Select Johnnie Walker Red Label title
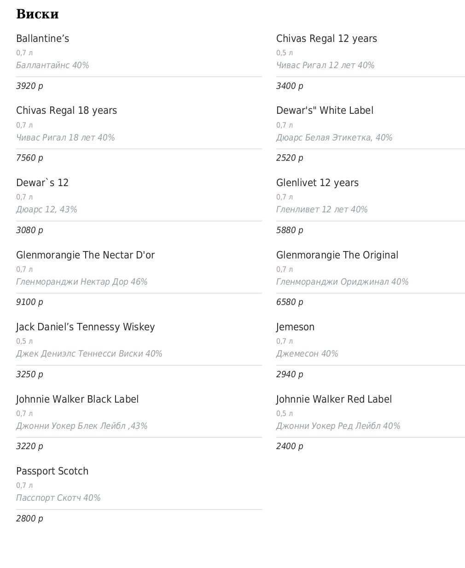 pos(334,399)
